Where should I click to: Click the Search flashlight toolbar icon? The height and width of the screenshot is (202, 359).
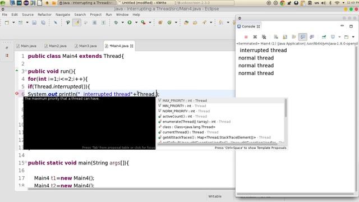coord(204,22)
